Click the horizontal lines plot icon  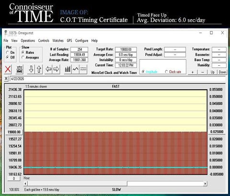[x=83, y=69]
